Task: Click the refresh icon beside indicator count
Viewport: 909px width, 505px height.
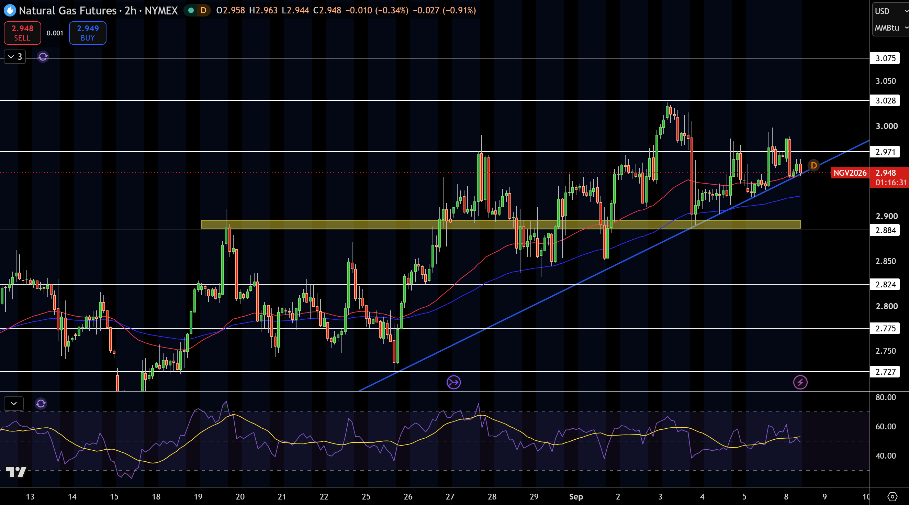Action: pyautogui.click(x=43, y=56)
